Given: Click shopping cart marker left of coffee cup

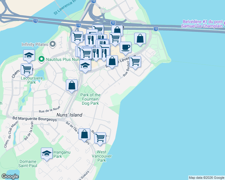Looking at the screenshot, I should [x=115, y=39].
